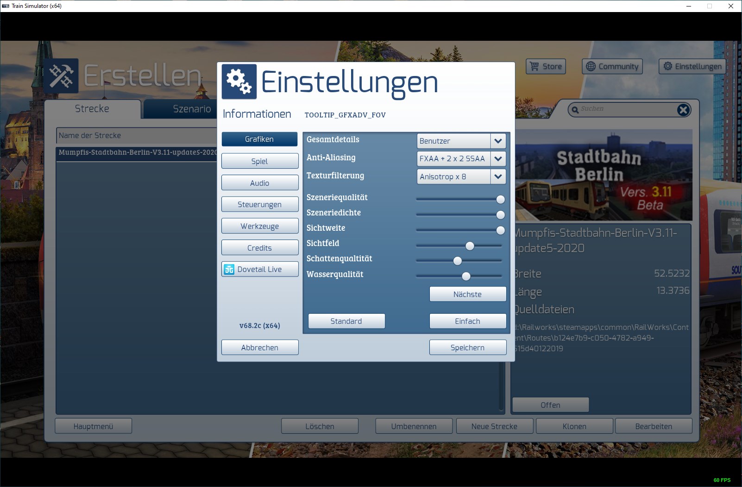Click the Nächste button
The image size is (742, 487).
click(467, 294)
